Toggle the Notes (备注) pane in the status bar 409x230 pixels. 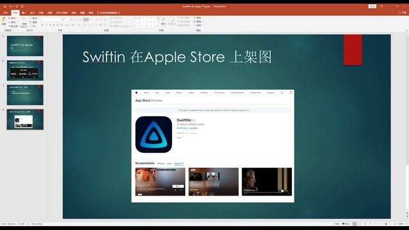[x=336, y=224]
